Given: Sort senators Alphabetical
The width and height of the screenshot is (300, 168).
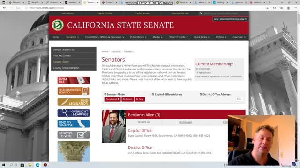Looking at the screenshot, I should (112, 99).
